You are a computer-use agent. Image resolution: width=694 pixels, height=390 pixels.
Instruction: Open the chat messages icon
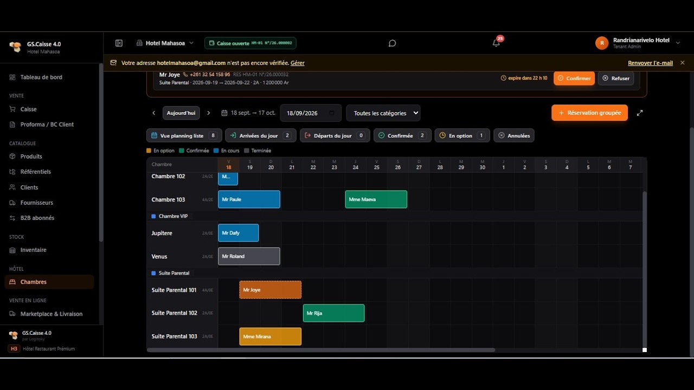point(393,43)
